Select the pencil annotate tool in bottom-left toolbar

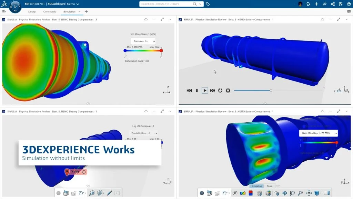tap(109, 193)
